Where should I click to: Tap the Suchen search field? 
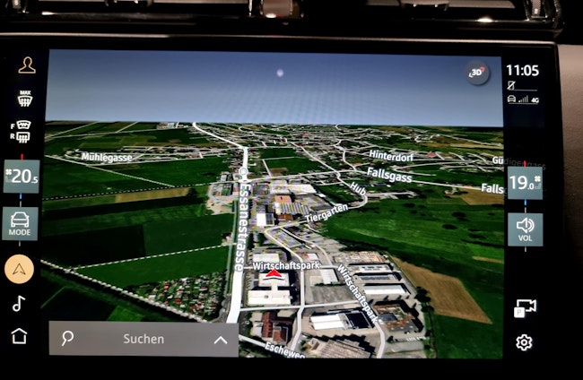tap(144, 339)
